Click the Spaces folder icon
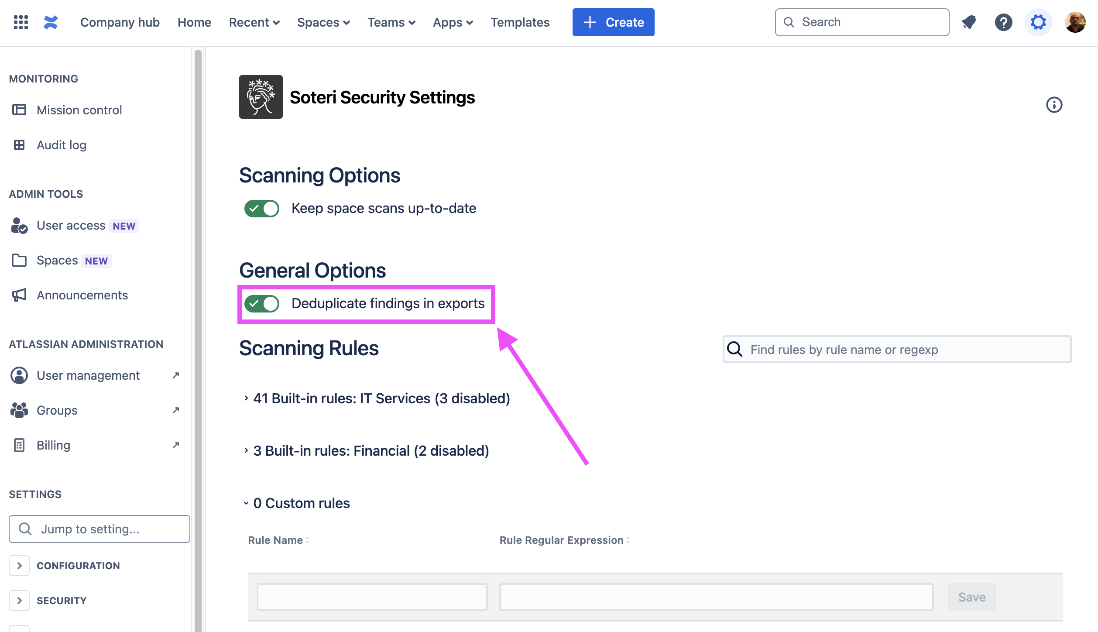The image size is (1098, 632). point(19,260)
